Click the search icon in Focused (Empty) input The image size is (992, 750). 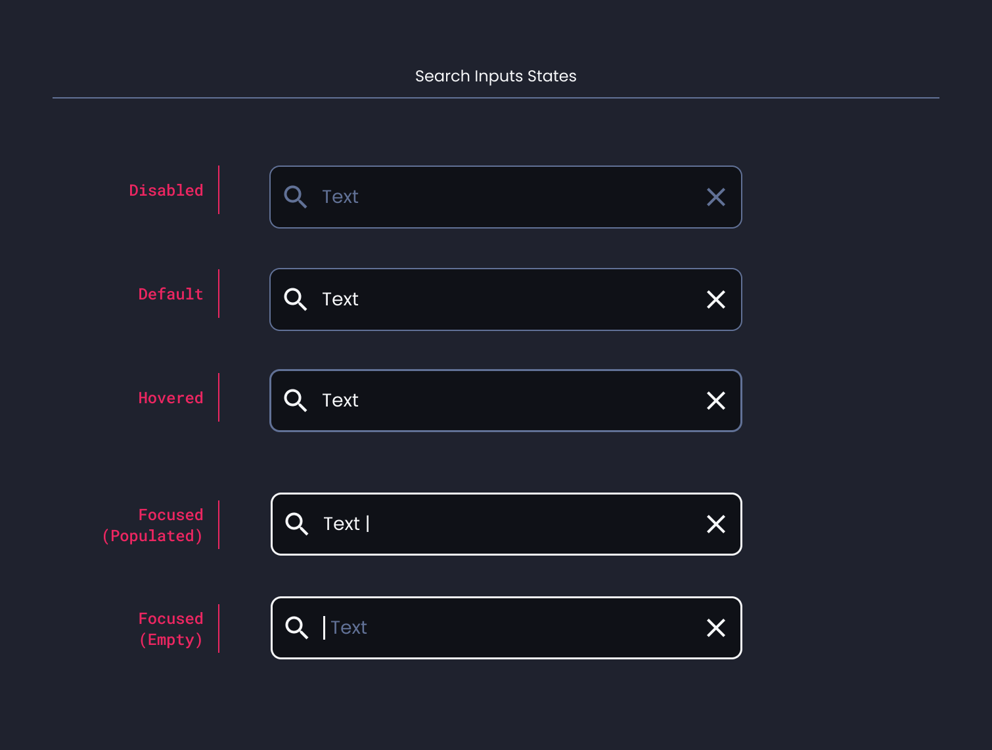[x=296, y=628]
